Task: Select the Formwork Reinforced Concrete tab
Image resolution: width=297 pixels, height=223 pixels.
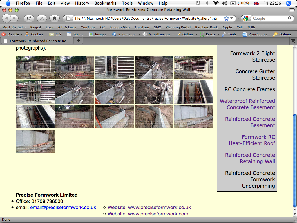Action: point(37,41)
